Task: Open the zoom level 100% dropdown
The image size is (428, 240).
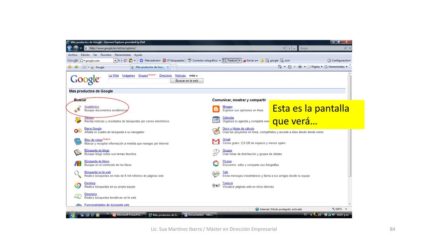Action: (346, 209)
